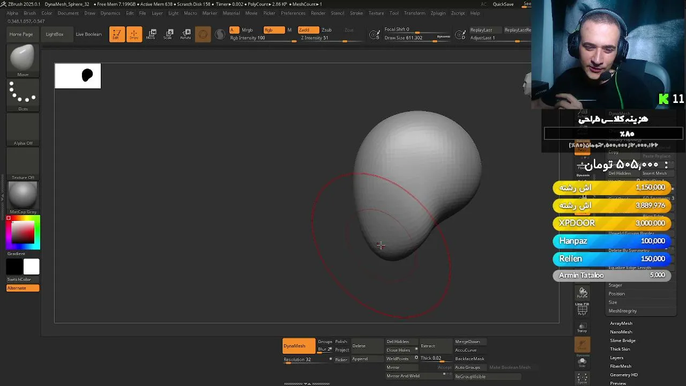Open the Alpha menu
Screen dimensions: 686x386
click(x=12, y=13)
